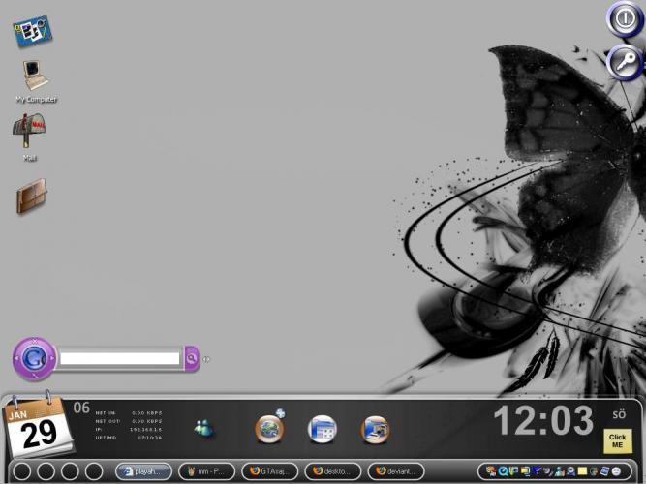646x484 pixels.
Task: Open the blue calendar window dock icon
Action: pos(323,429)
